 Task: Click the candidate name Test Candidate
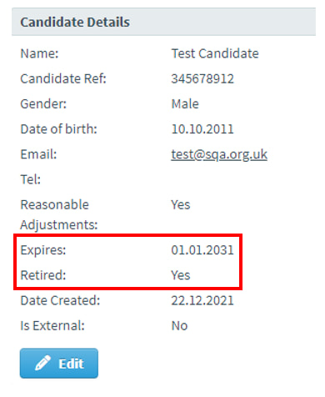coord(215,53)
